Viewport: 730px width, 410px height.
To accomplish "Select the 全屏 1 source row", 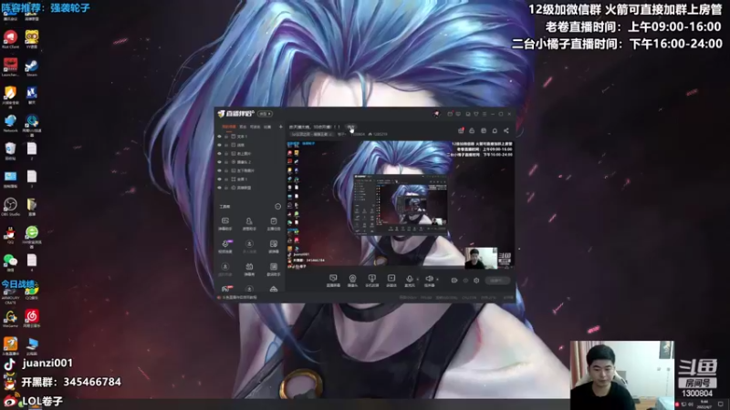I will 250,179.
